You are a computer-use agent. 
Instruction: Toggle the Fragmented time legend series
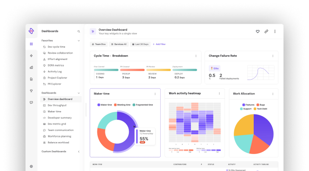click(142, 105)
